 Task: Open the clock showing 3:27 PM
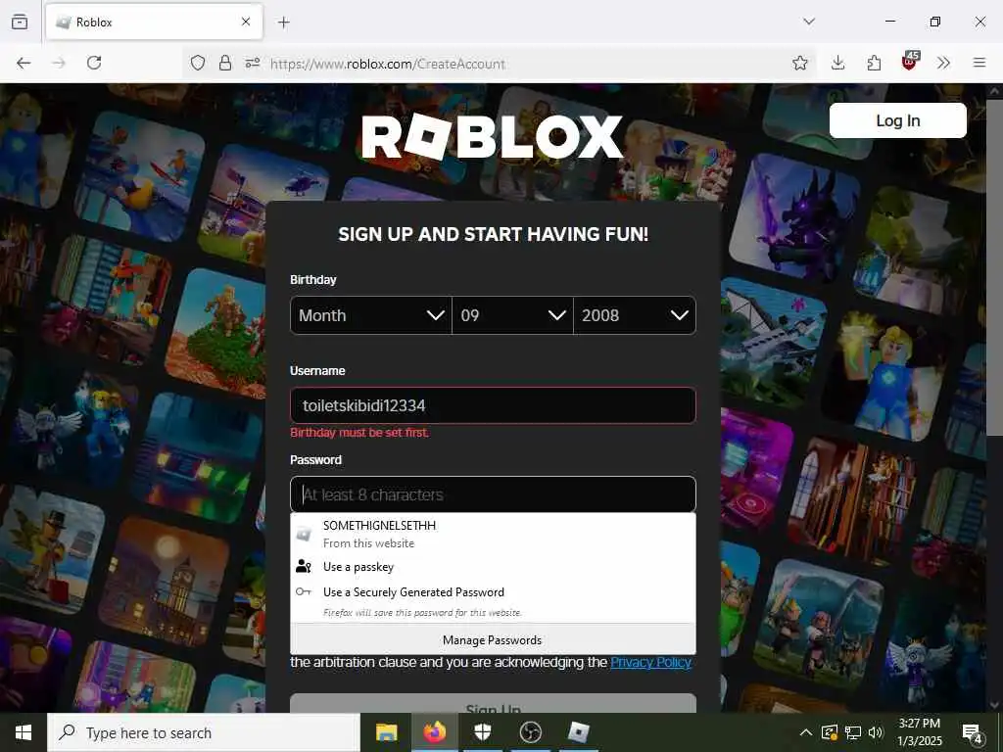click(920, 732)
